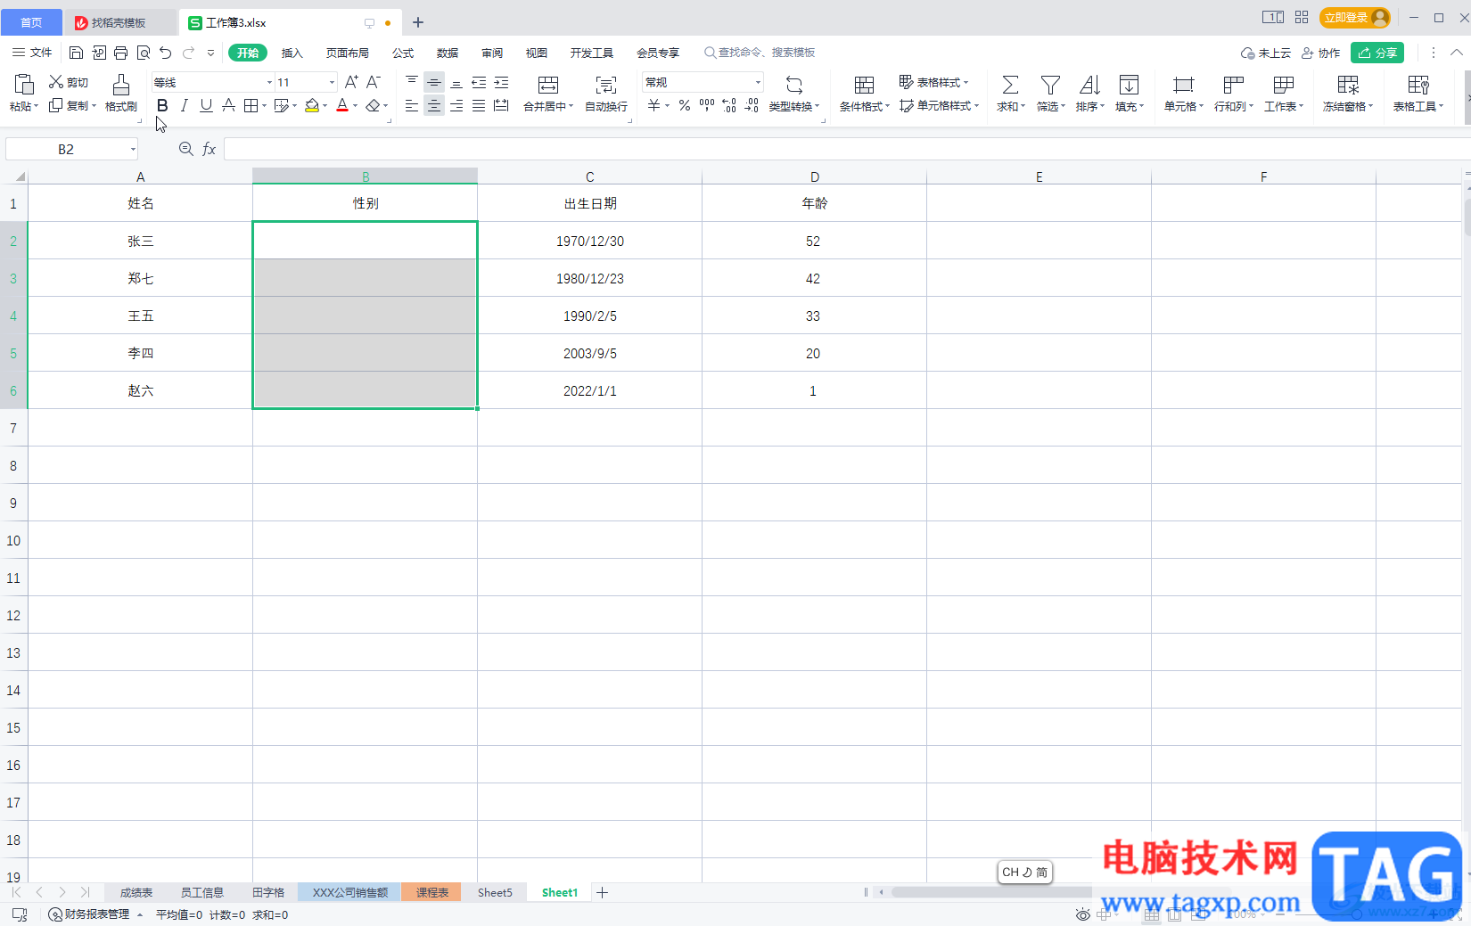Expand the borders dropdown arrow
Viewport: 1471px width, 926px height.
[x=265, y=105]
